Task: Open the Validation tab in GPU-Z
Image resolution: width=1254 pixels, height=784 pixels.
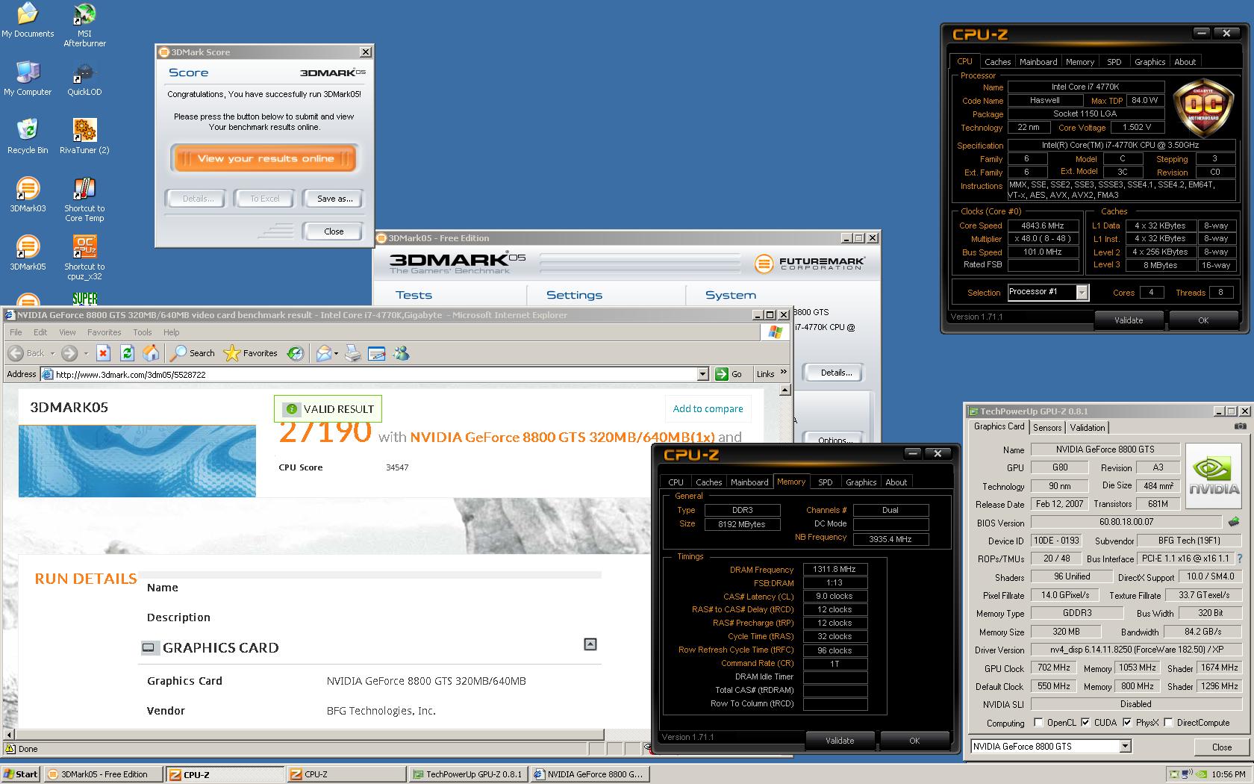Action: point(1087,428)
